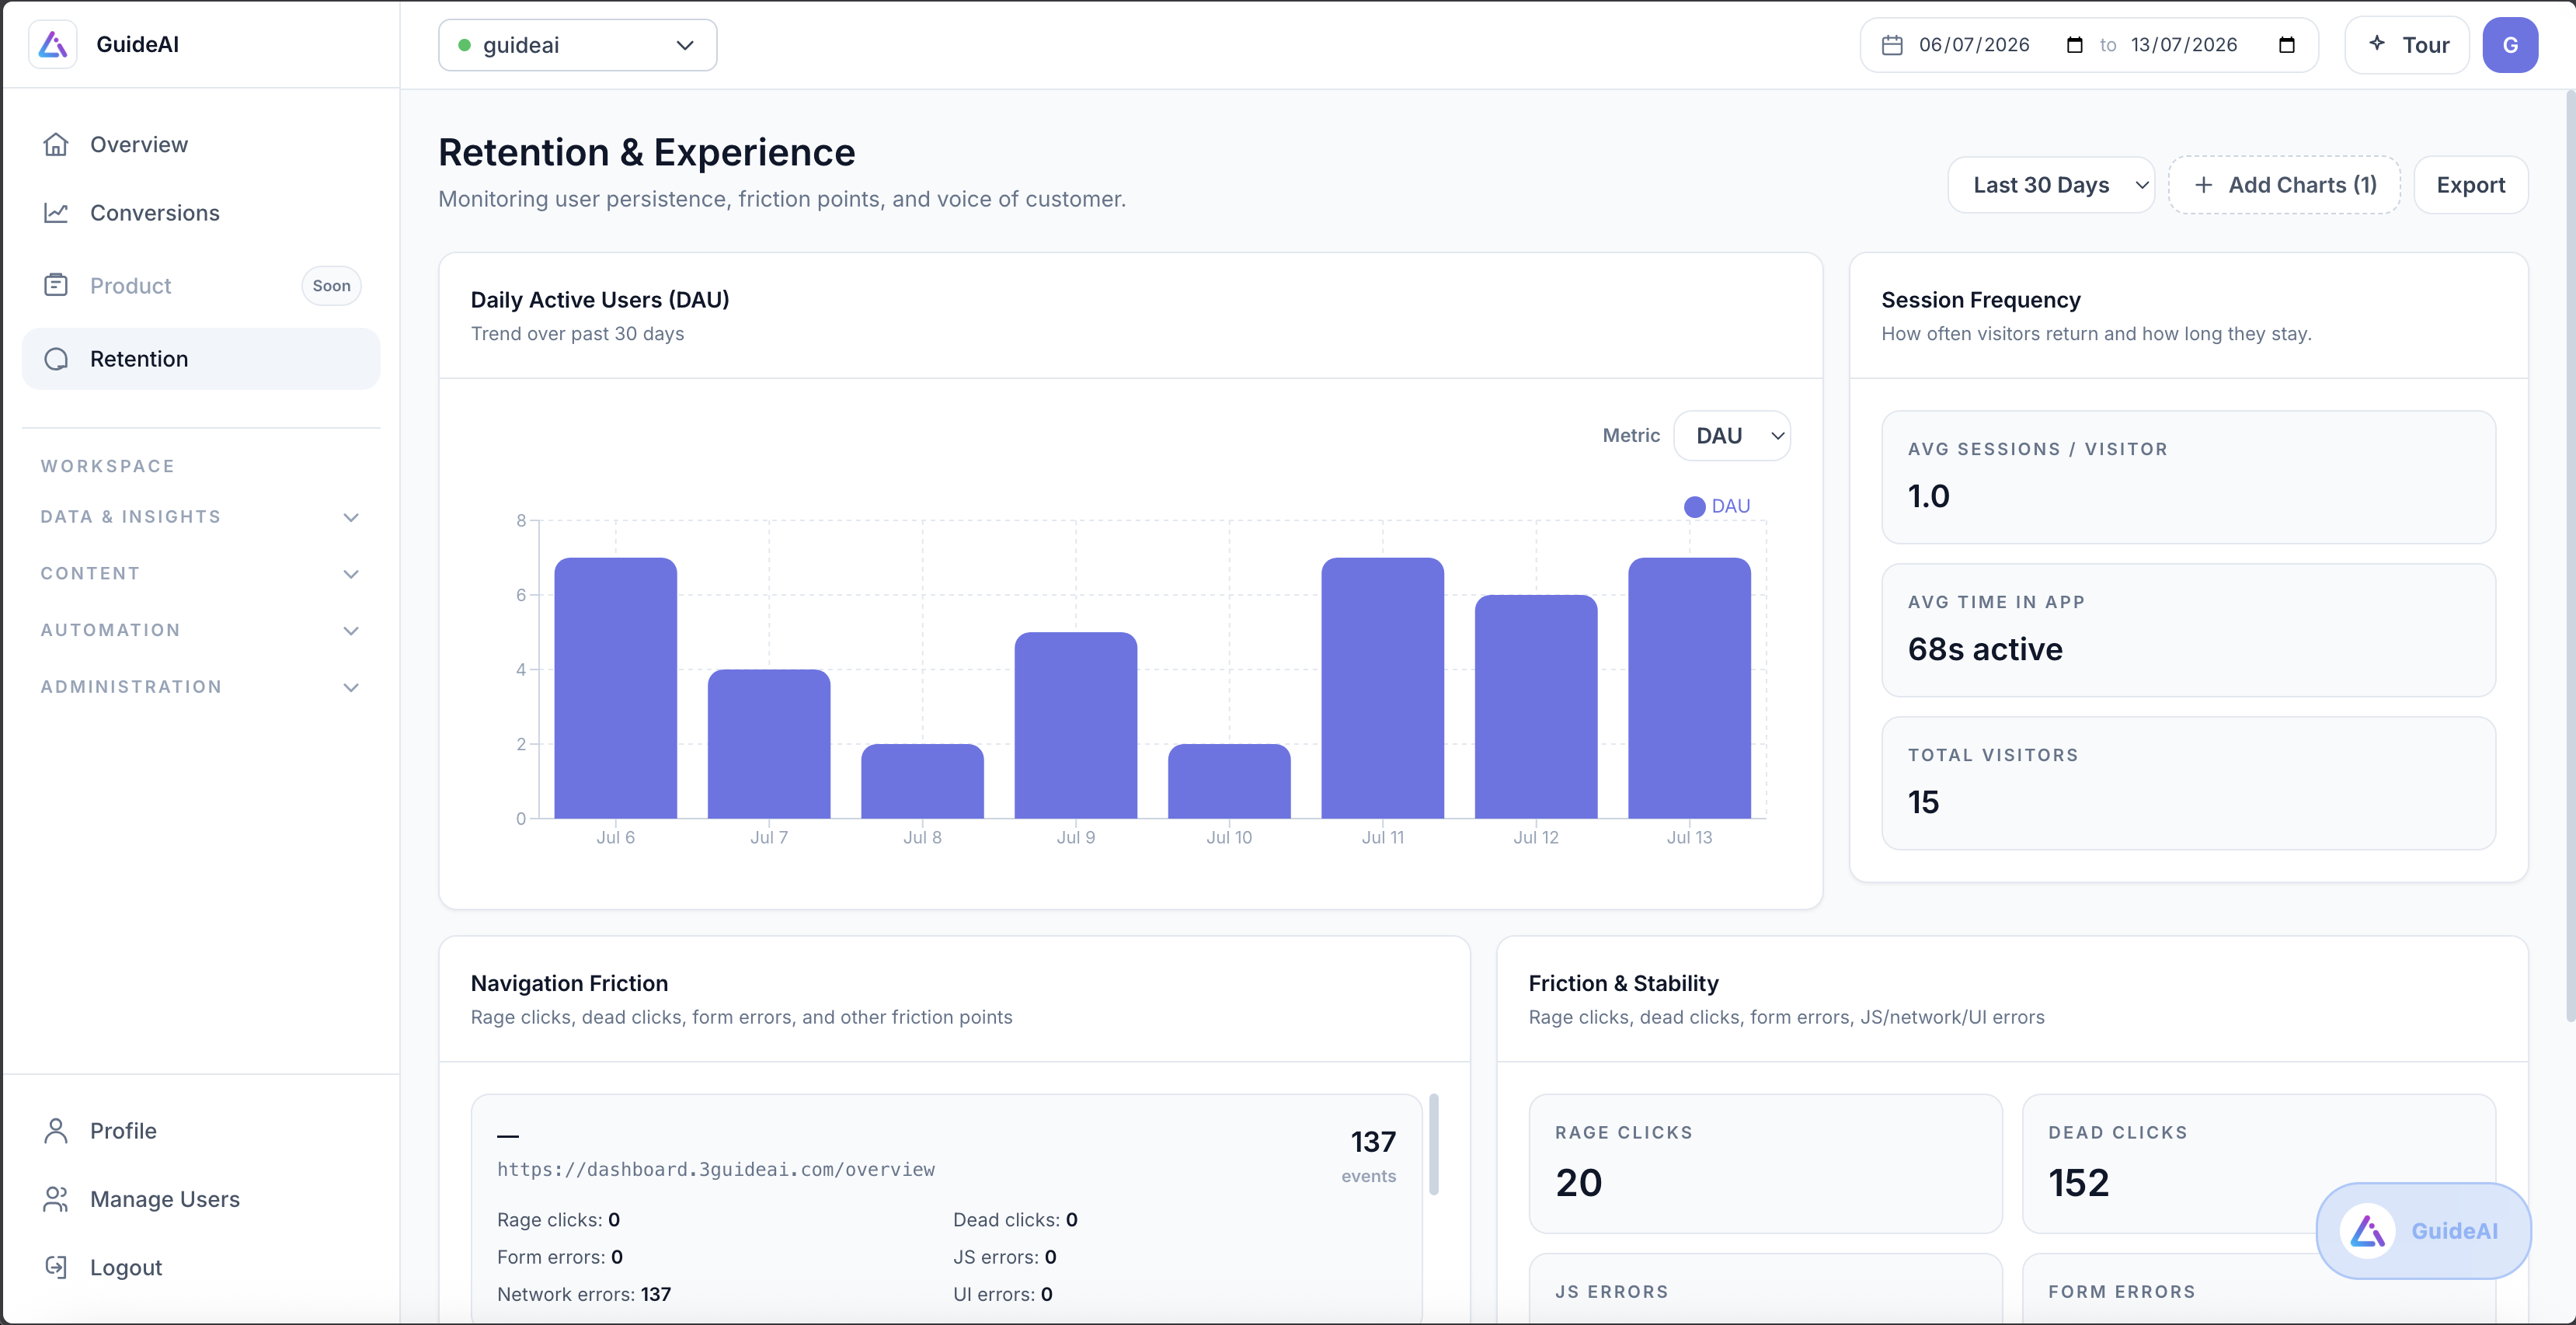The width and height of the screenshot is (2576, 1325).
Task: Click the Logout exit icon
Action: click(x=56, y=1267)
